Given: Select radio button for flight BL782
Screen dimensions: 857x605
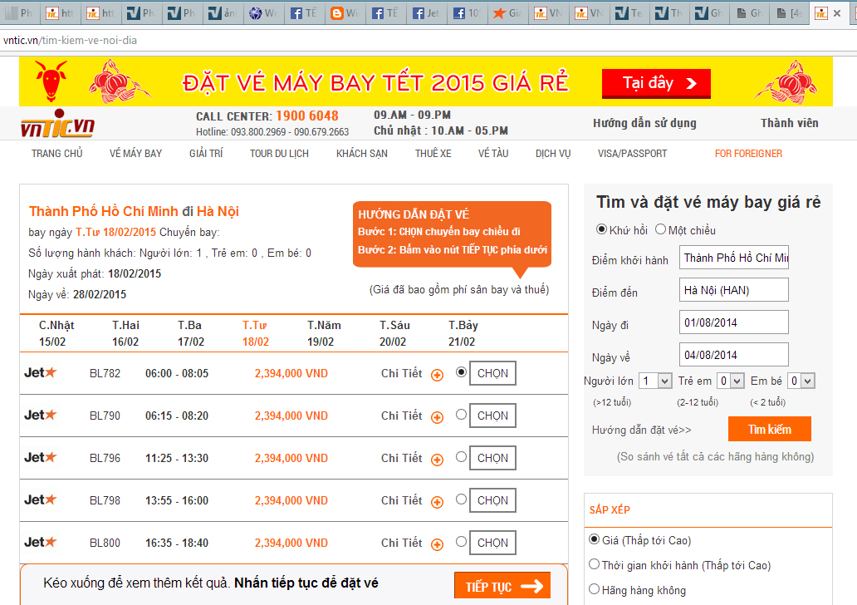Looking at the screenshot, I should 461,372.
